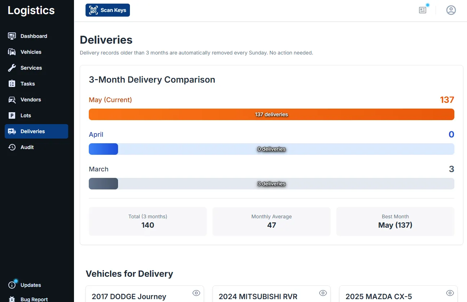Click the Total (3 months) 140 card

[x=148, y=222]
